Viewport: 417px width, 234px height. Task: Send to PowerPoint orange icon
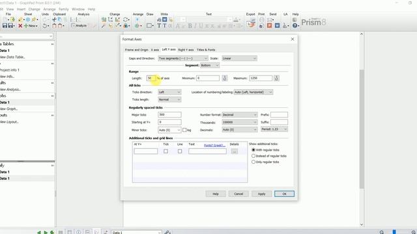tap(269, 26)
